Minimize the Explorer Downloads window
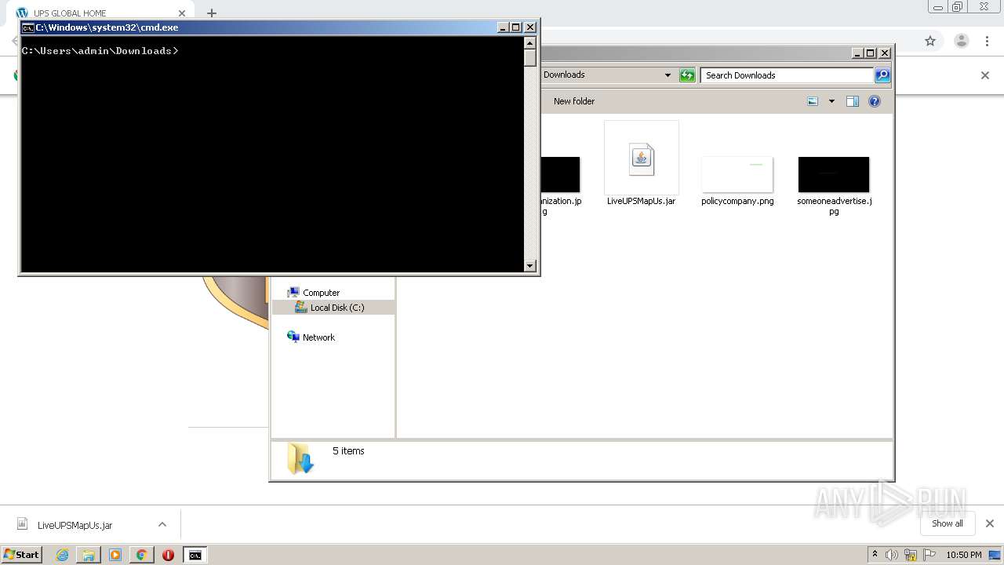Screen dimensions: 1004x565 [857, 53]
